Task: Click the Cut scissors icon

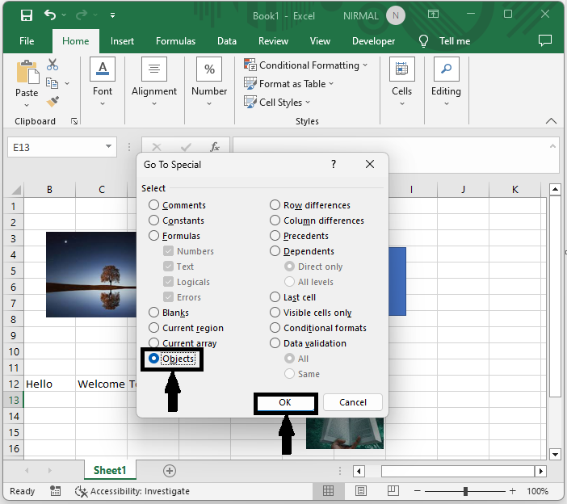Action: 52,65
